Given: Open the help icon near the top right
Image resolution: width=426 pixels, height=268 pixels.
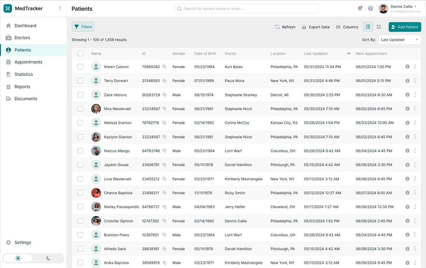Looking at the screenshot, I should (x=370, y=8).
